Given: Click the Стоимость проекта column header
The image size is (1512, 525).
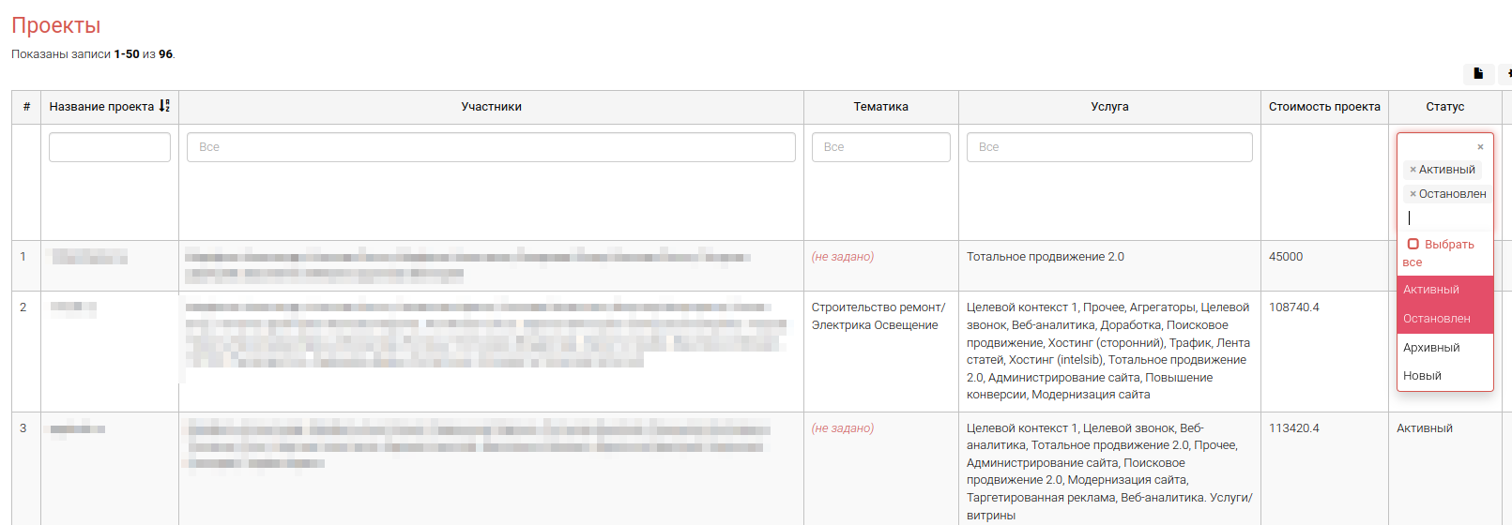Looking at the screenshot, I should click(1323, 107).
